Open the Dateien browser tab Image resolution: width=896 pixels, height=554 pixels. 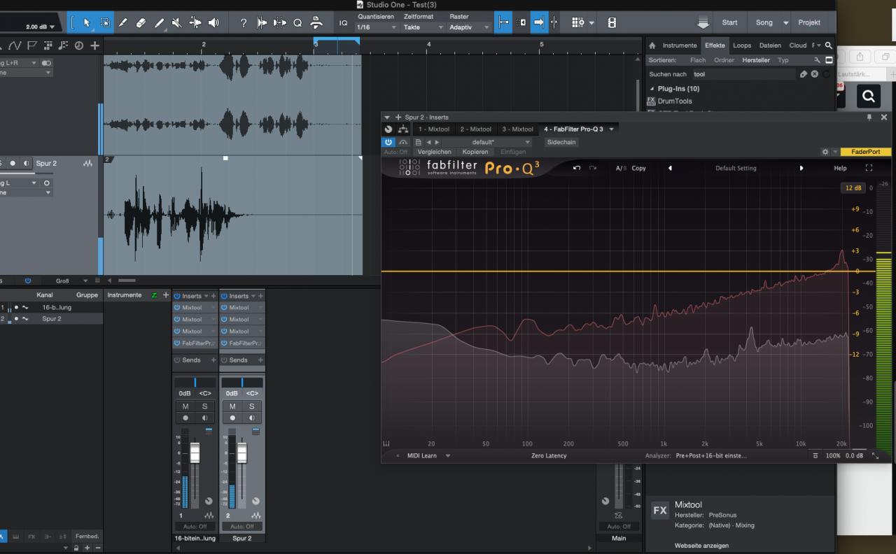pos(770,45)
